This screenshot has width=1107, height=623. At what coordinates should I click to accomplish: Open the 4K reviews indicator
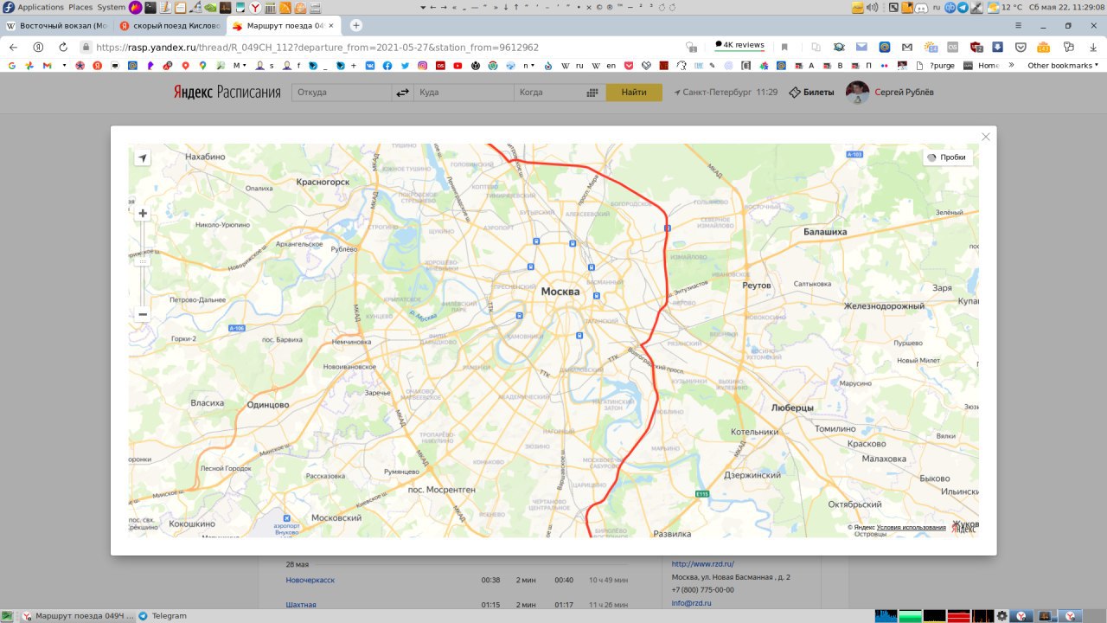point(739,45)
